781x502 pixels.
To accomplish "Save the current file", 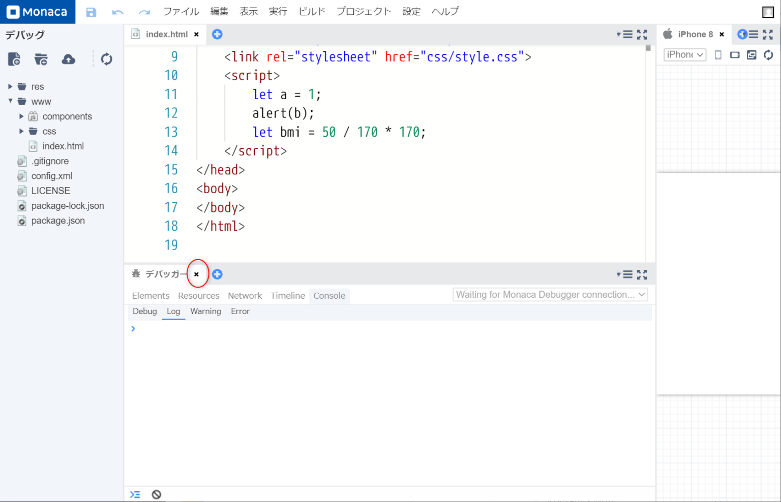I will (x=91, y=12).
